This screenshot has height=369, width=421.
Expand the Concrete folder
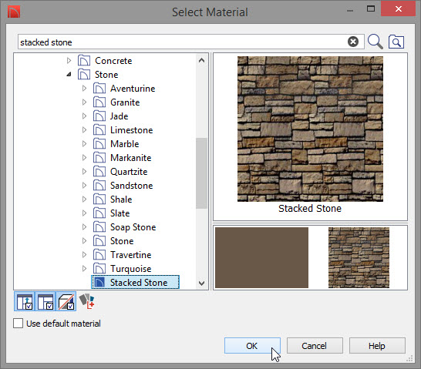coord(69,61)
